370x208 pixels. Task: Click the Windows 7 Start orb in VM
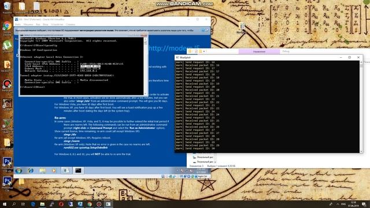18,170
